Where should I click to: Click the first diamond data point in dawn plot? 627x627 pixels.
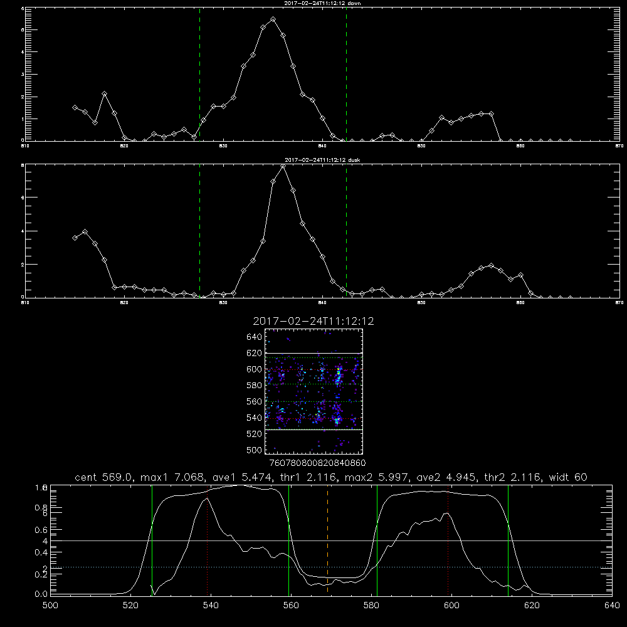pyautogui.click(x=75, y=108)
